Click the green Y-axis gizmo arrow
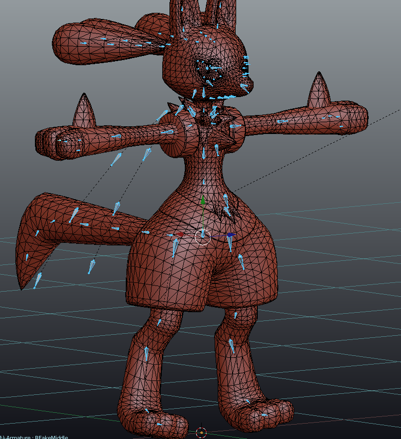 [203, 200]
